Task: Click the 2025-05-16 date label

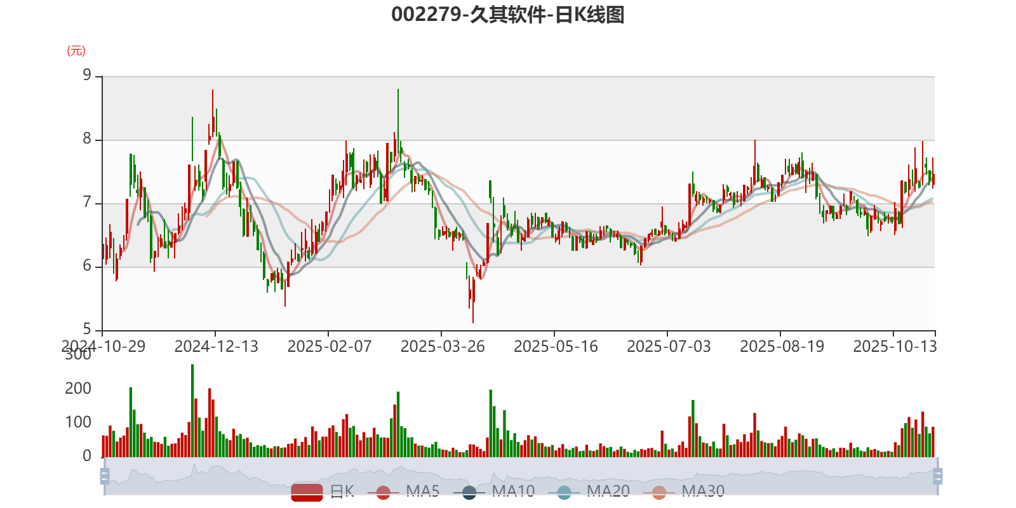Action: click(x=556, y=346)
